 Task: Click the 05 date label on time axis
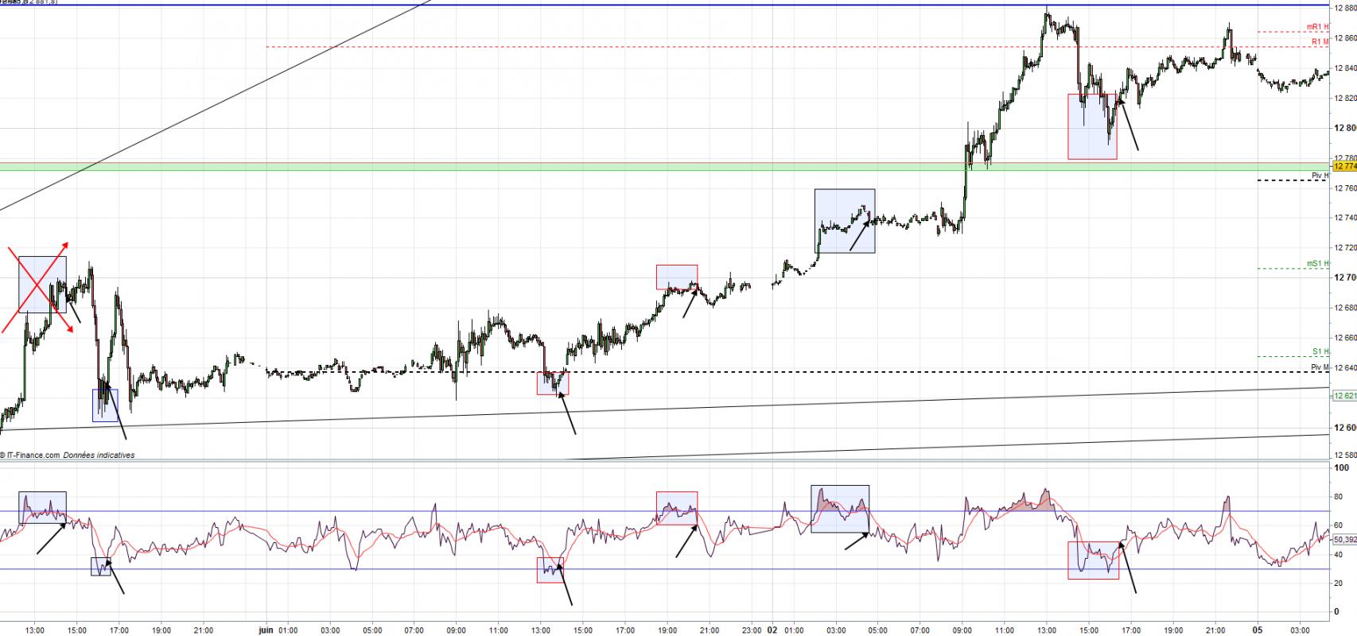1258,630
